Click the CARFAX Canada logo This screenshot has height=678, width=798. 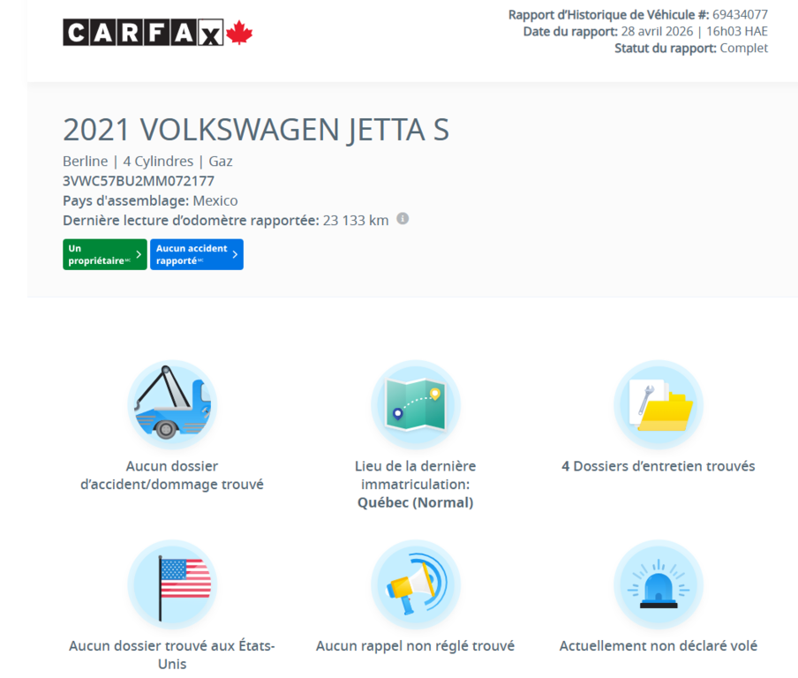pyautogui.click(x=158, y=33)
